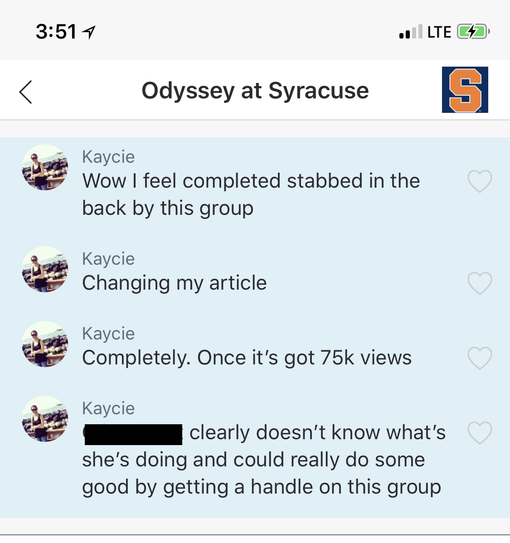
Task: Tap the back arrow chevron
Action: pos(26,92)
